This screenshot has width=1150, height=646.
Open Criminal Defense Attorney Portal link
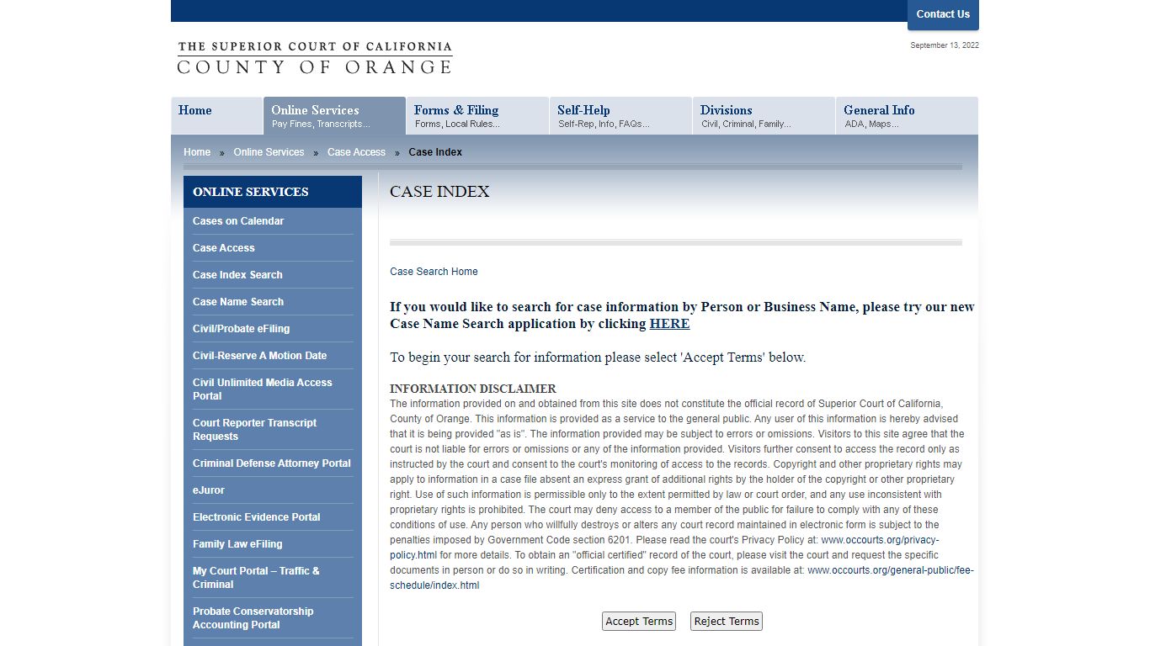(272, 463)
